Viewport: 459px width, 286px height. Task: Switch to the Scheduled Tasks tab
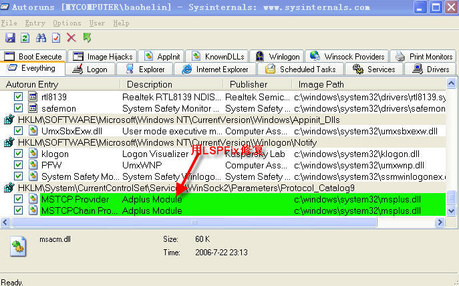point(301,69)
